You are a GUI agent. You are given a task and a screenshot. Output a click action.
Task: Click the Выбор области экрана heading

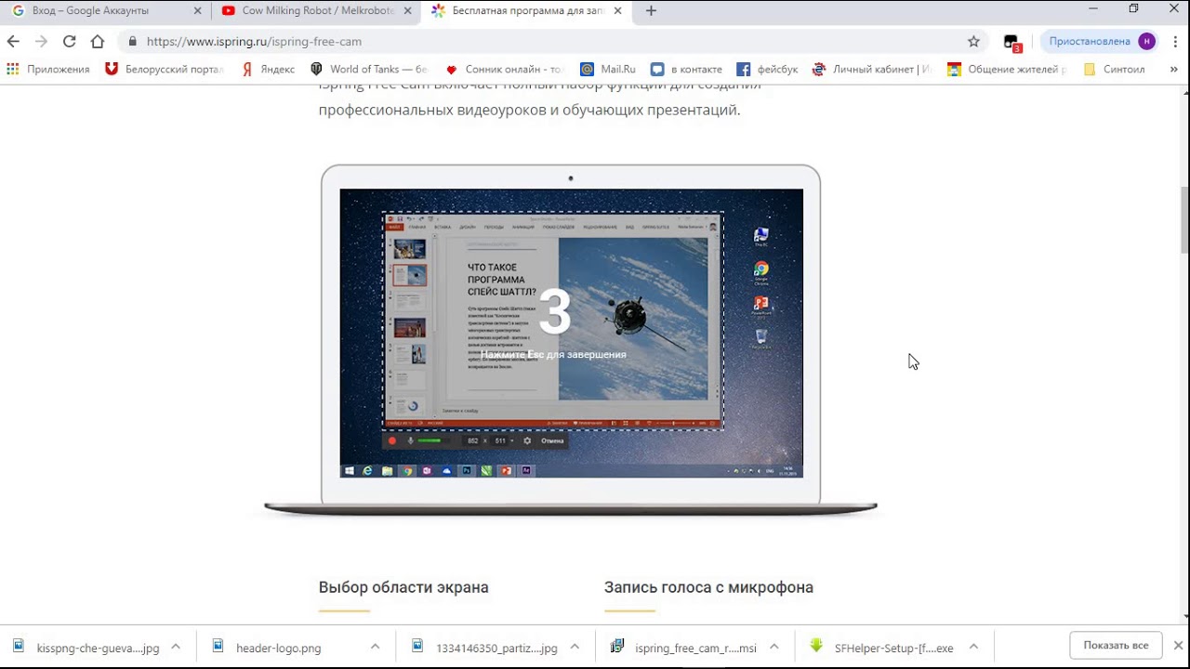[403, 587]
